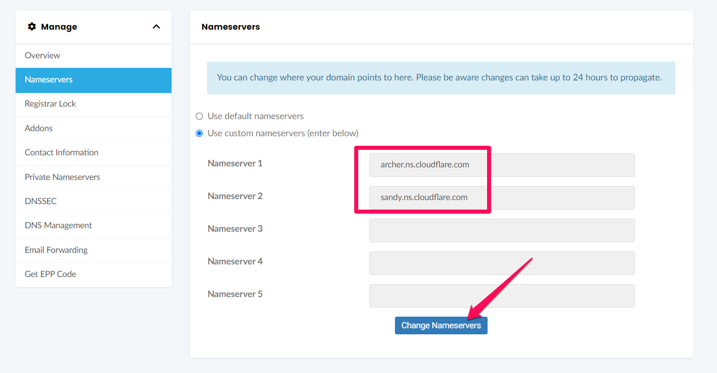Open Private Nameservers settings

point(62,177)
